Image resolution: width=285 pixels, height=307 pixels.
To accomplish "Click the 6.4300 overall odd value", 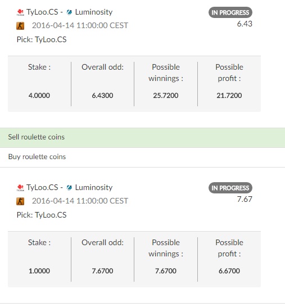I will pos(102,96).
